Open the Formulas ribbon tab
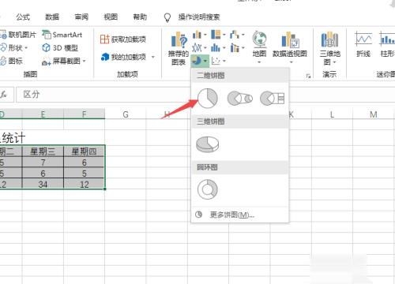Viewport: 395px width, 284px height. [x=23, y=17]
